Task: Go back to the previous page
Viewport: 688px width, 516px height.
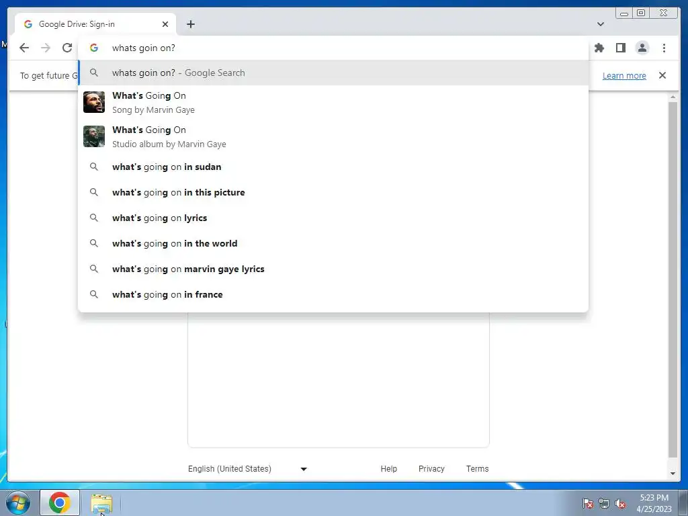Action: click(x=24, y=48)
